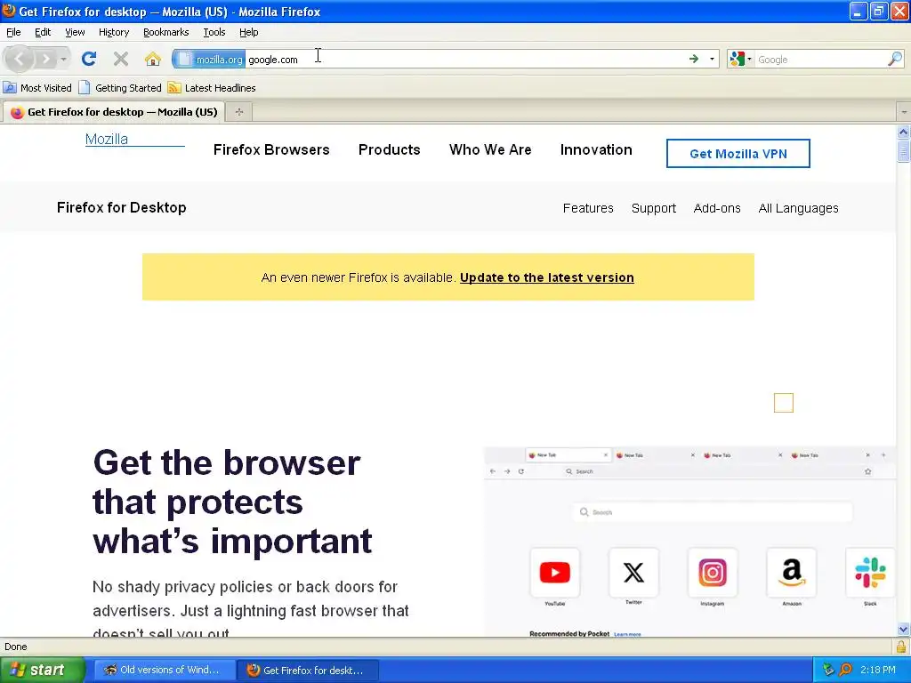
Task: Open the address bar history dropdown
Action: (712, 59)
